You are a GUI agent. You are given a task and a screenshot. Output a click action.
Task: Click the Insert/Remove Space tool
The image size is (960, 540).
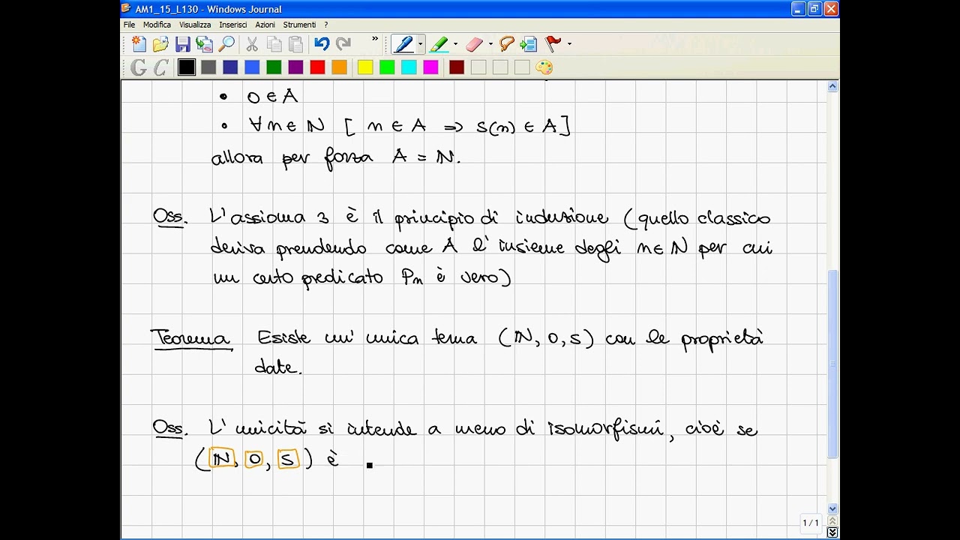tap(529, 44)
